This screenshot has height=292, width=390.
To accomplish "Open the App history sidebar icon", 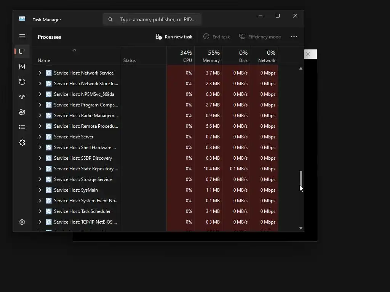I will (x=22, y=82).
